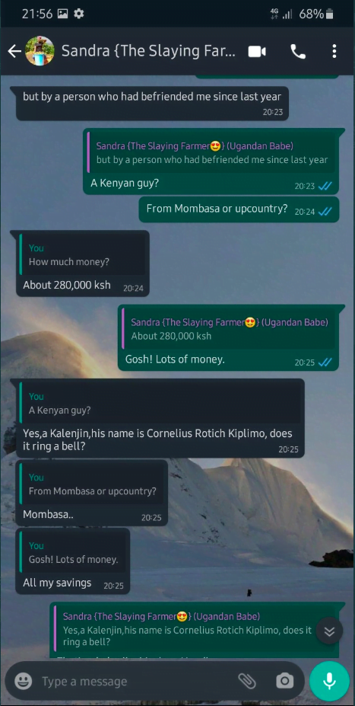
Task: Start a voice call with Sandra
Action: tap(298, 51)
